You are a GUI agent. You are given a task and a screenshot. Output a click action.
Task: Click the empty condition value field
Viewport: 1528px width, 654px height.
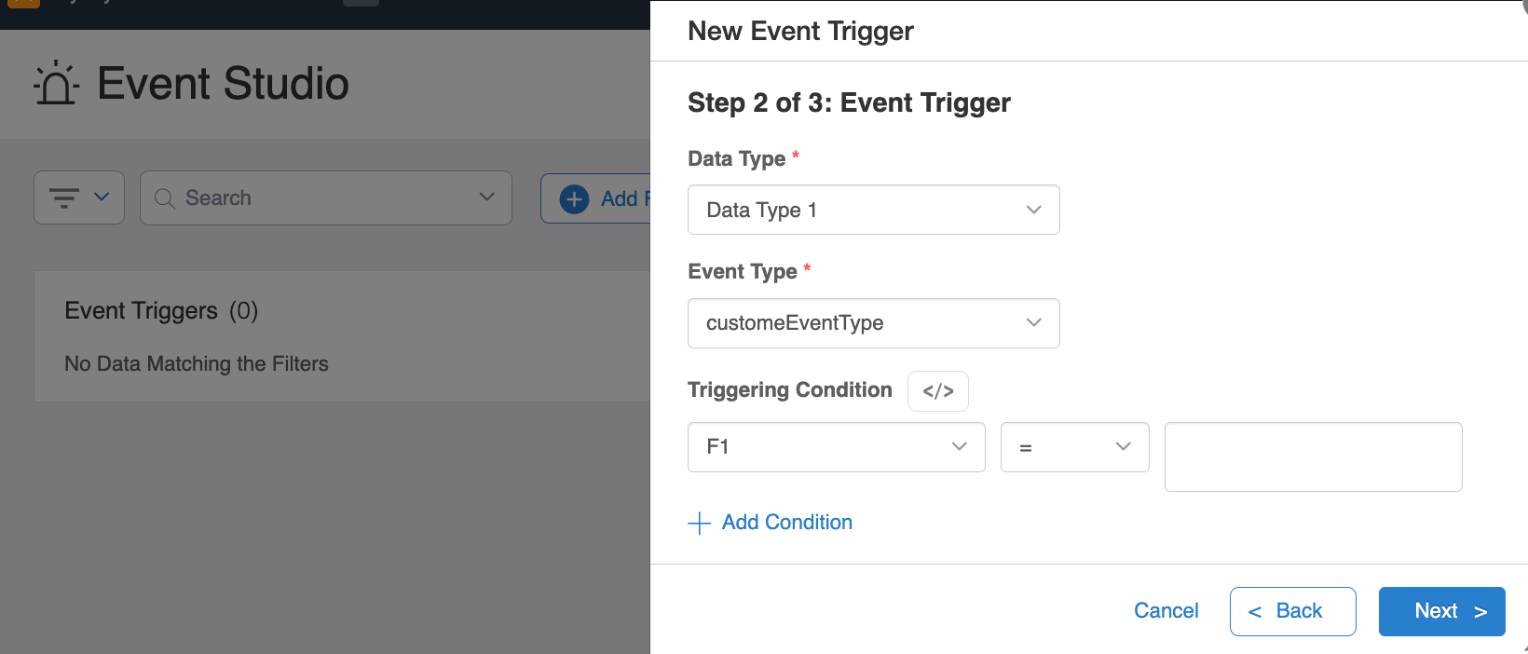[1313, 456]
